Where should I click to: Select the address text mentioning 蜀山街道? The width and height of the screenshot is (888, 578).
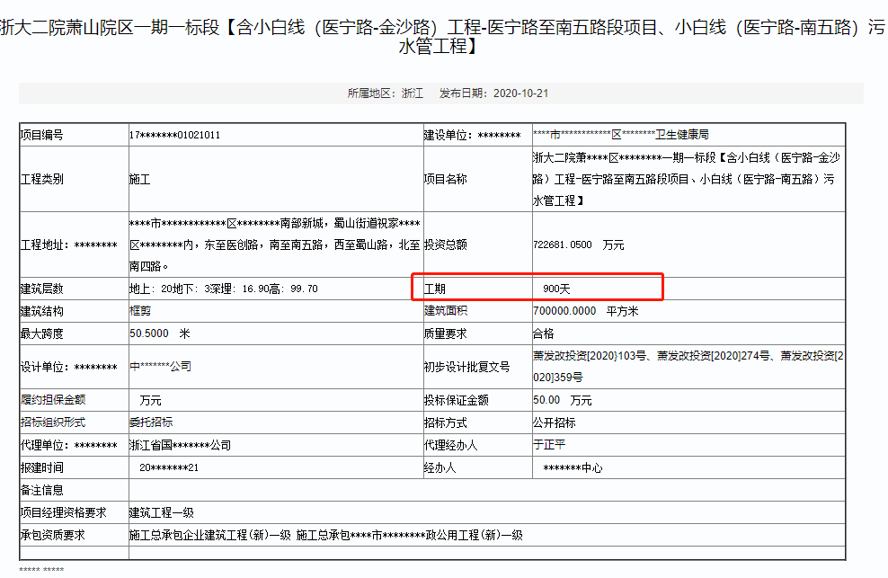(275, 245)
